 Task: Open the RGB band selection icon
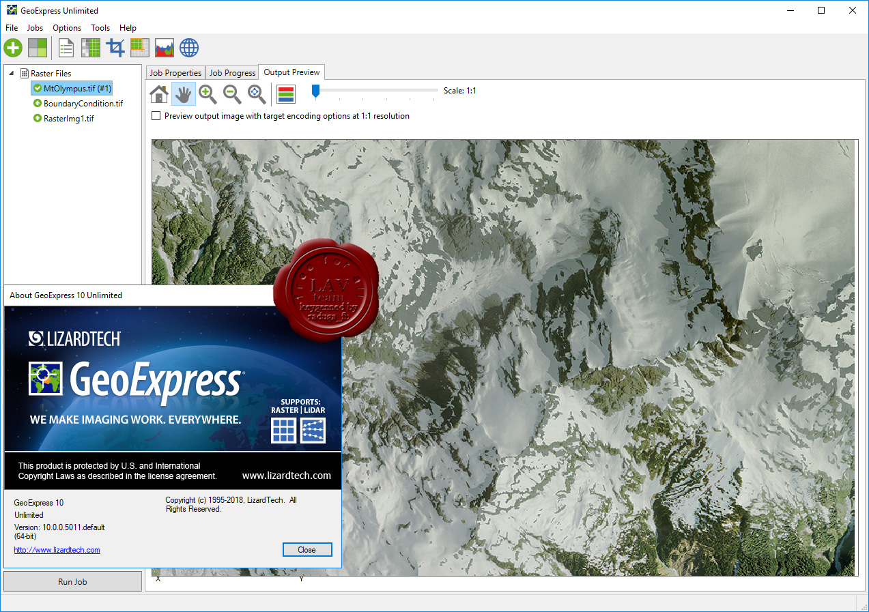click(286, 94)
